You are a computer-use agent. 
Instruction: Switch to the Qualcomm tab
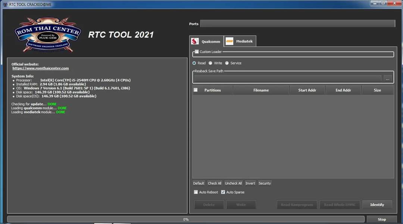point(207,41)
